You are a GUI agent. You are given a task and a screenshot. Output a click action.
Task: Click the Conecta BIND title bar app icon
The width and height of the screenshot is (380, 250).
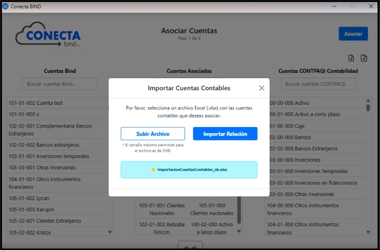click(x=5, y=6)
